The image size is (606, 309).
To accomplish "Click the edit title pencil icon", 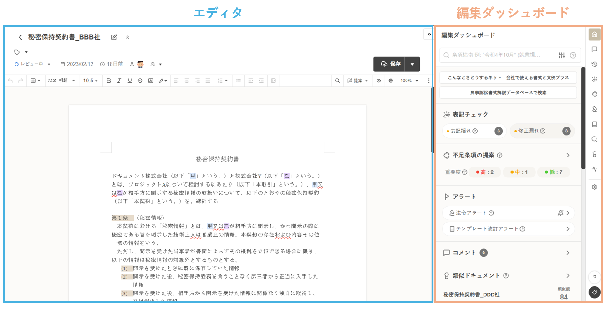I will tap(114, 37).
